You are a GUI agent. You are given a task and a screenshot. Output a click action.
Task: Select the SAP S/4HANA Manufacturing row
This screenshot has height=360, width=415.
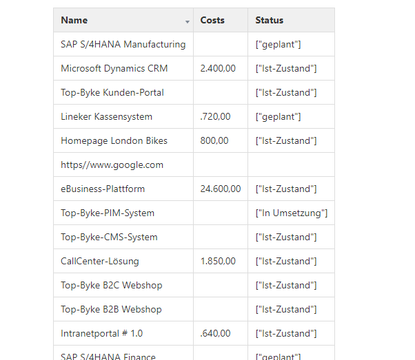[x=123, y=44]
